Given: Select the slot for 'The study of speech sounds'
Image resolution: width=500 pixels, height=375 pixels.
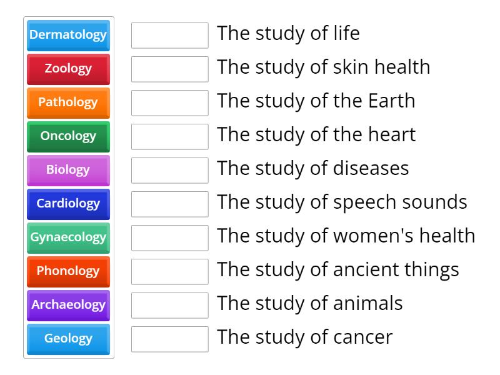Looking at the screenshot, I should (170, 204).
